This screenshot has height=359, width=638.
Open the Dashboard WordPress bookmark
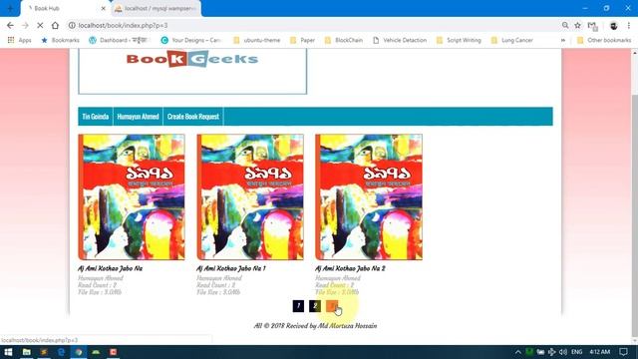(120, 40)
